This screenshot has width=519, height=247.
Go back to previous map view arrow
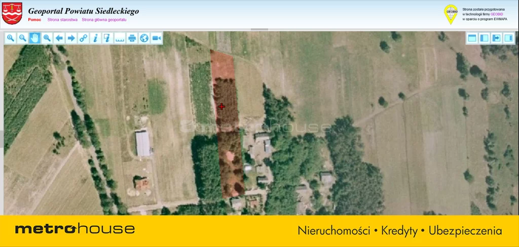pyautogui.click(x=59, y=38)
